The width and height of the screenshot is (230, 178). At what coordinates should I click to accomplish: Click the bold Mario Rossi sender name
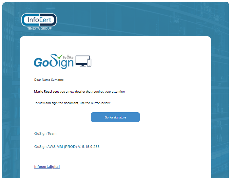43,92
